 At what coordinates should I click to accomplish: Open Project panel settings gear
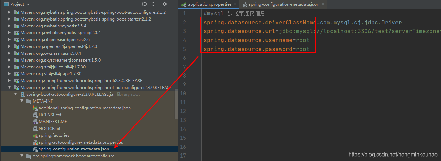165,4
